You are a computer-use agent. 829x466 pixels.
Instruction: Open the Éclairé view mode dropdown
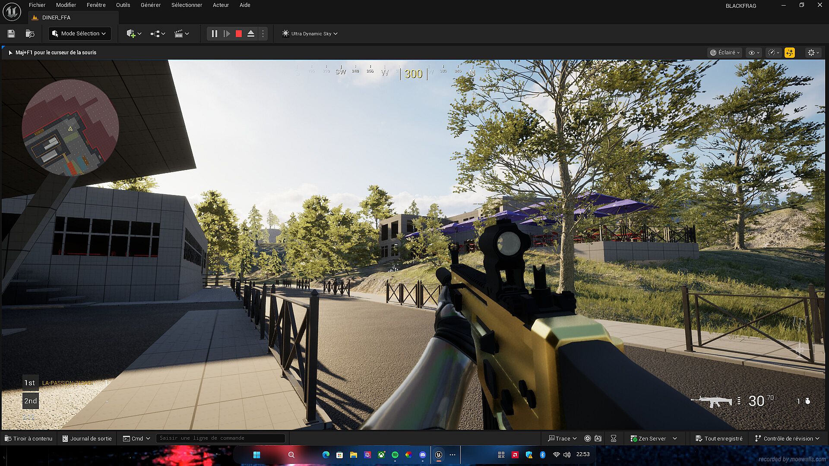click(x=725, y=53)
